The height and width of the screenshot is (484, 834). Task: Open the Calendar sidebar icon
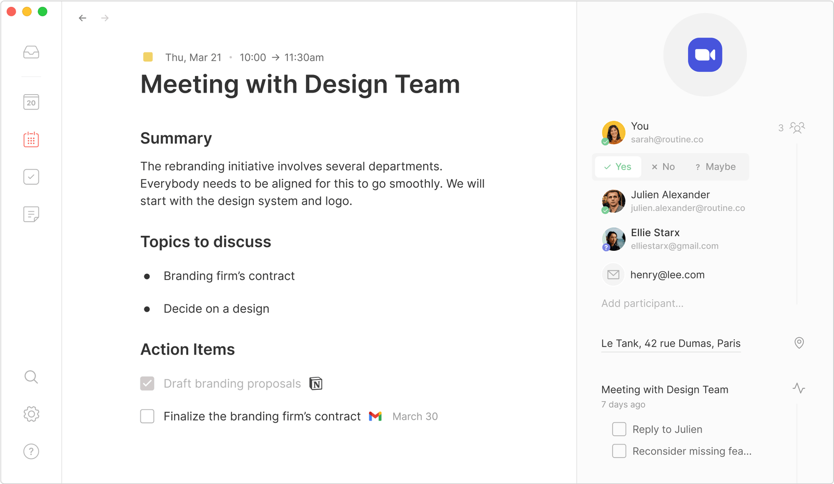click(31, 102)
